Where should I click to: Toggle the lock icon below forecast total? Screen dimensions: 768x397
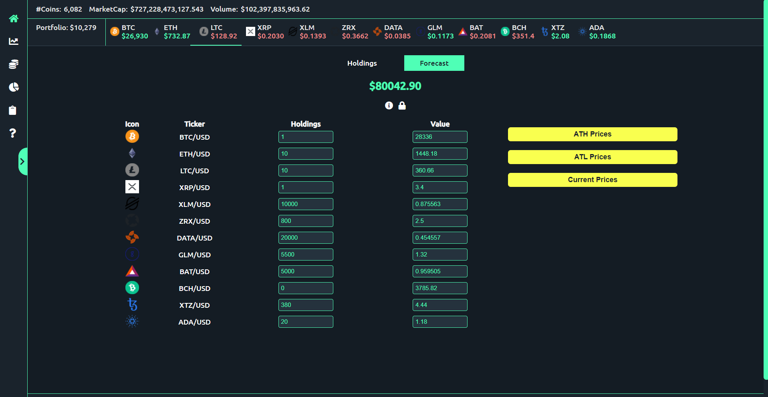point(402,105)
